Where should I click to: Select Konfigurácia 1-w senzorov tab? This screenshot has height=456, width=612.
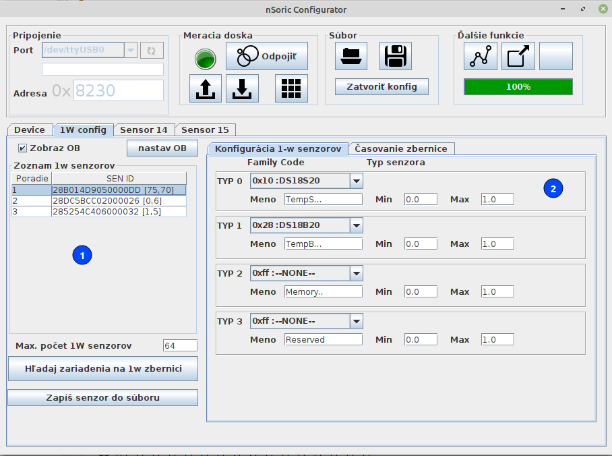[278, 149]
